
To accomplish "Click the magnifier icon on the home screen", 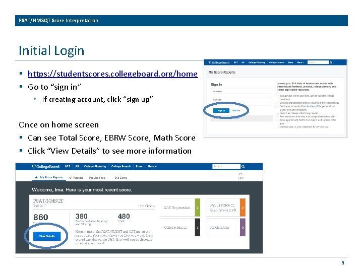I will pos(243,167).
